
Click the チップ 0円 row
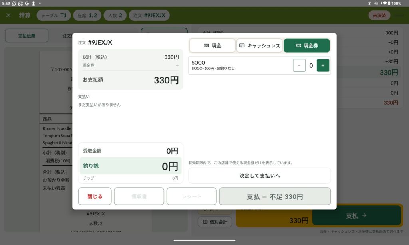point(131,178)
